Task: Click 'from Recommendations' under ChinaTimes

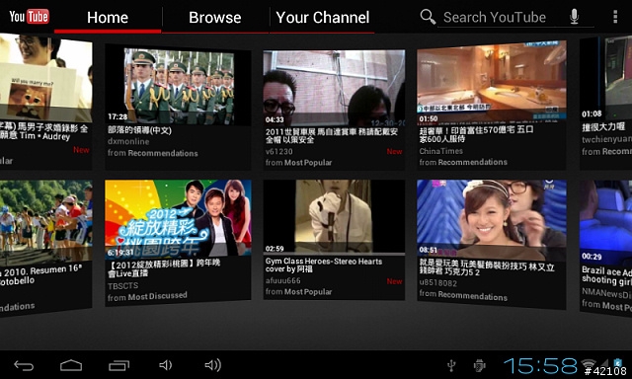Action: click(463, 162)
